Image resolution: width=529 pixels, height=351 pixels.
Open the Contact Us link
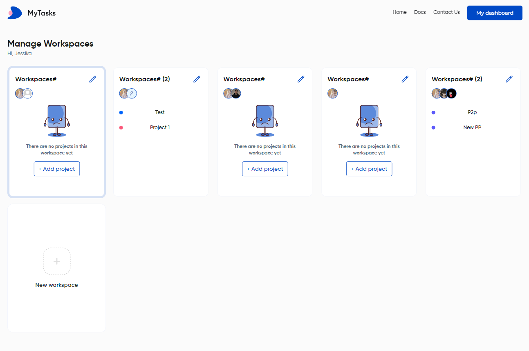pyautogui.click(x=446, y=12)
